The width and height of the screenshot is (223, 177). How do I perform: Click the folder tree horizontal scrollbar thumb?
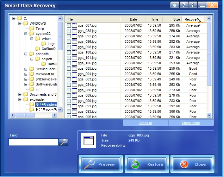click(x=25, y=115)
